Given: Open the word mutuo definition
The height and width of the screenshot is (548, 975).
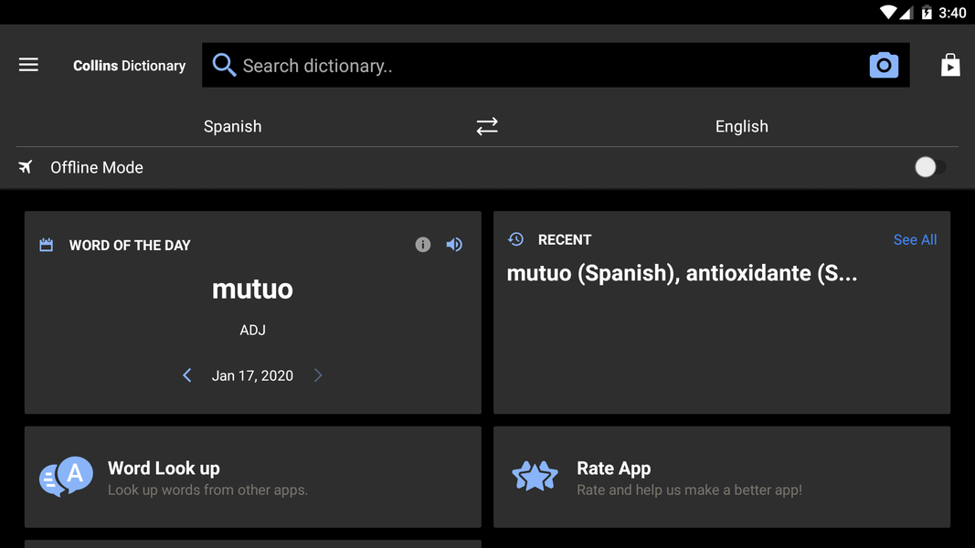Looking at the screenshot, I should point(252,290).
